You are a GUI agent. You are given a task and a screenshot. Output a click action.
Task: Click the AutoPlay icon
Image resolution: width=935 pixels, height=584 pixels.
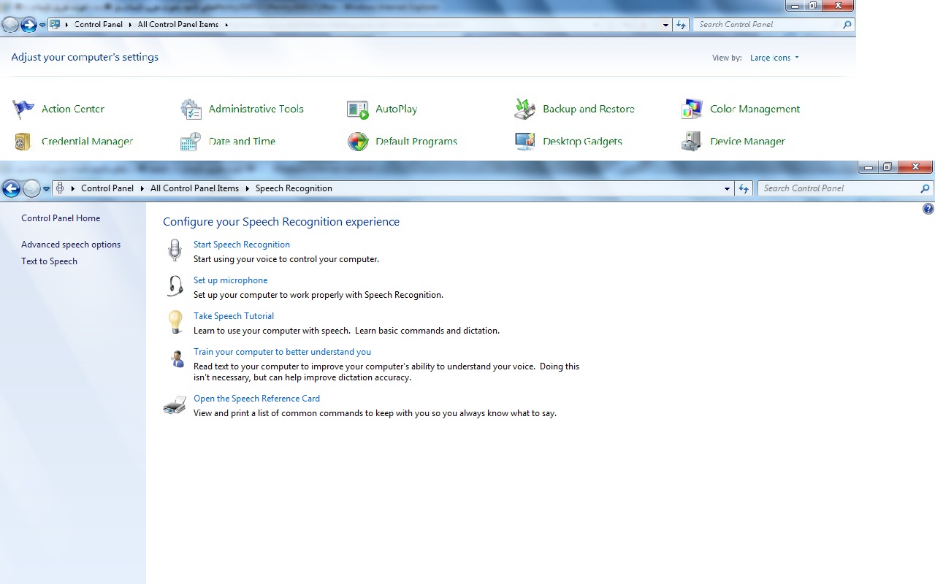(358, 109)
